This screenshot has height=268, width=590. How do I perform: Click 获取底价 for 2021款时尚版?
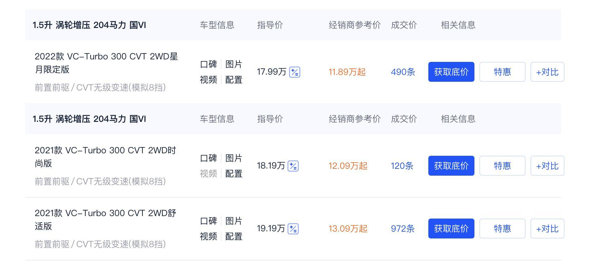point(451,166)
